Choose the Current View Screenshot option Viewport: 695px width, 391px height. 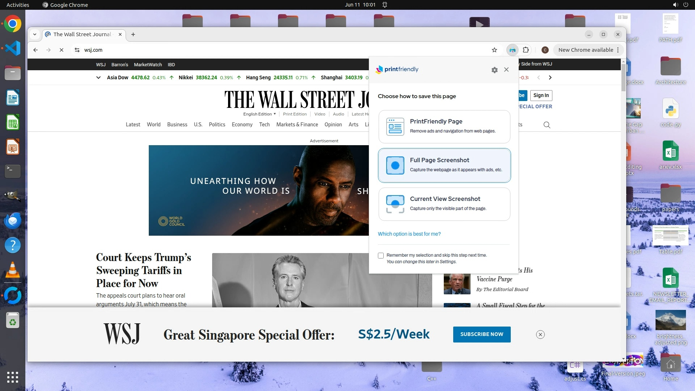444,204
